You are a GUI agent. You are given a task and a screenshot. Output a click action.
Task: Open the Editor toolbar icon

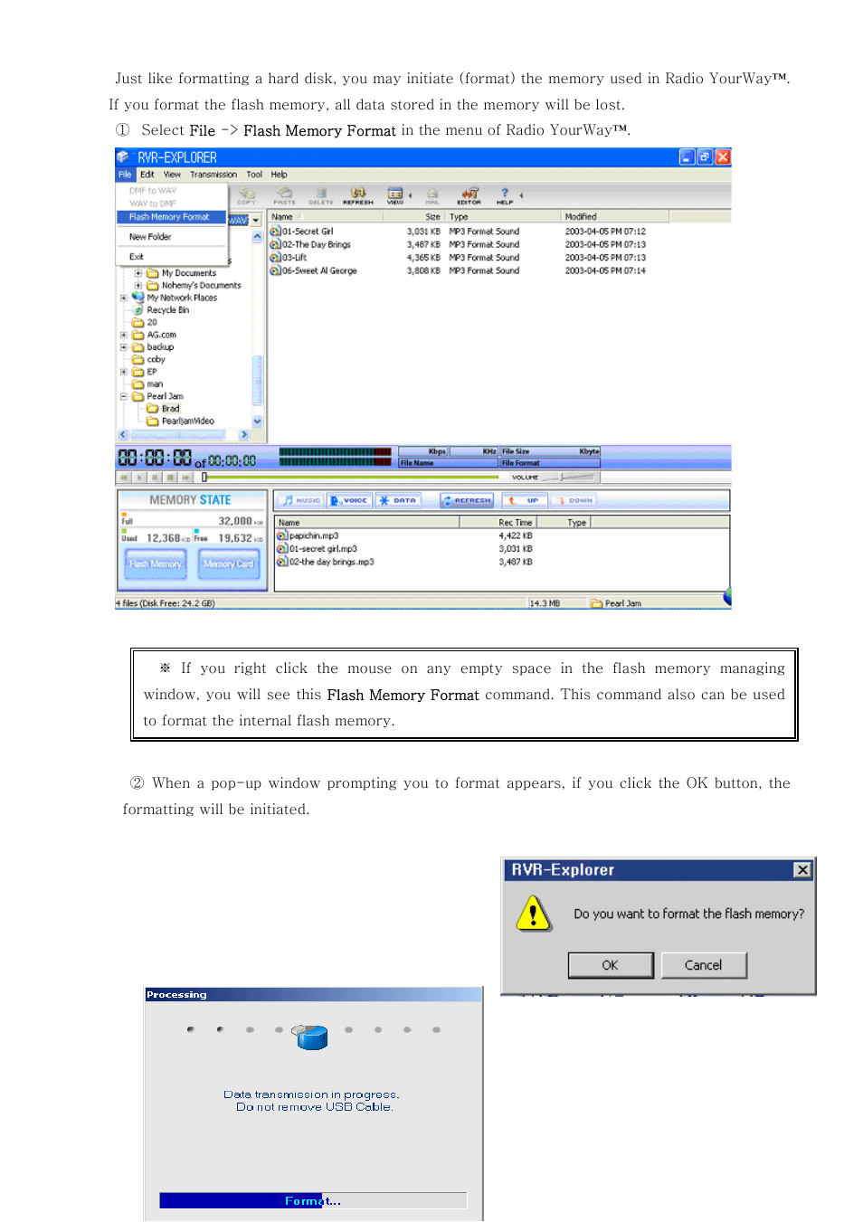click(469, 195)
